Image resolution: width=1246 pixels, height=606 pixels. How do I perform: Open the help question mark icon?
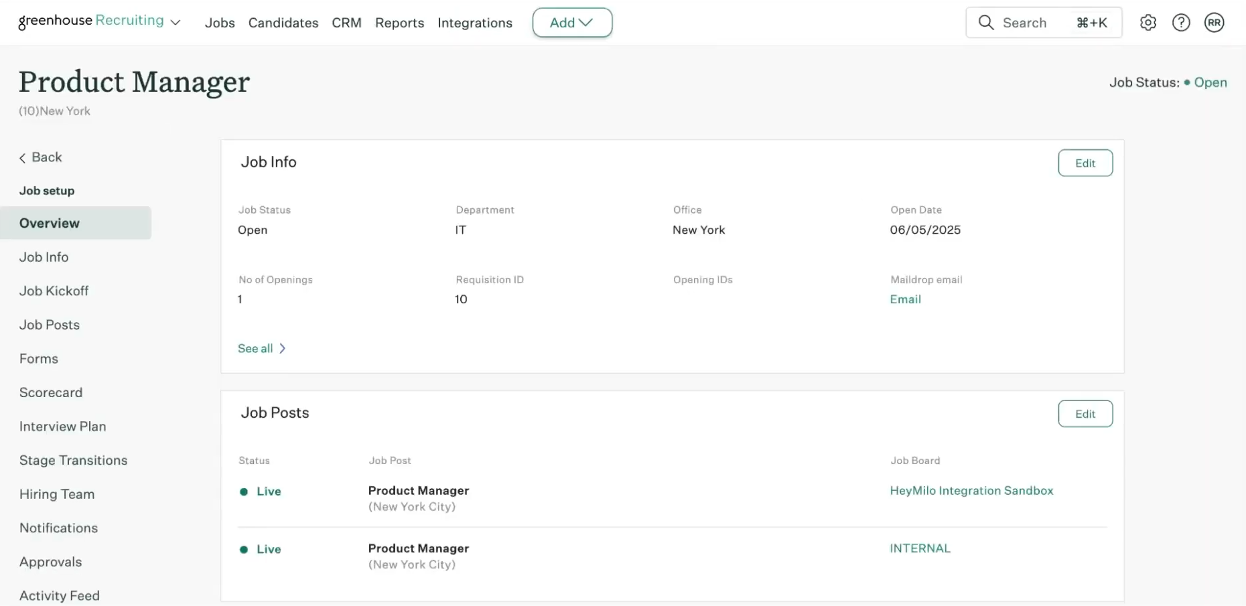click(1181, 23)
